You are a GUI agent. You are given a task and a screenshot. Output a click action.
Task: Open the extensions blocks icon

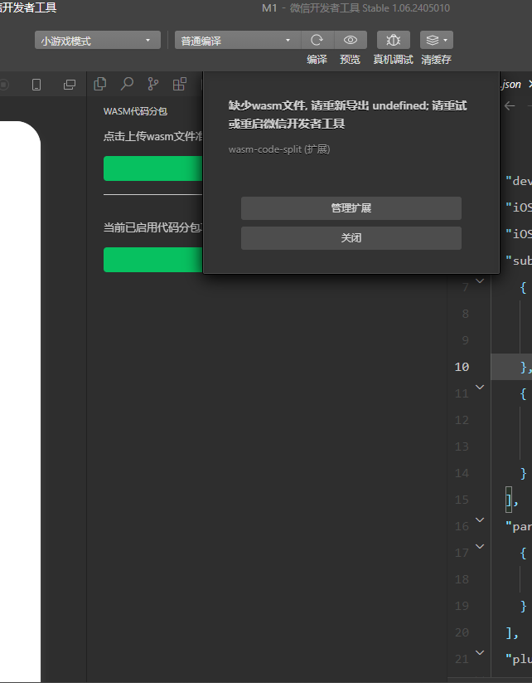click(180, 84)
